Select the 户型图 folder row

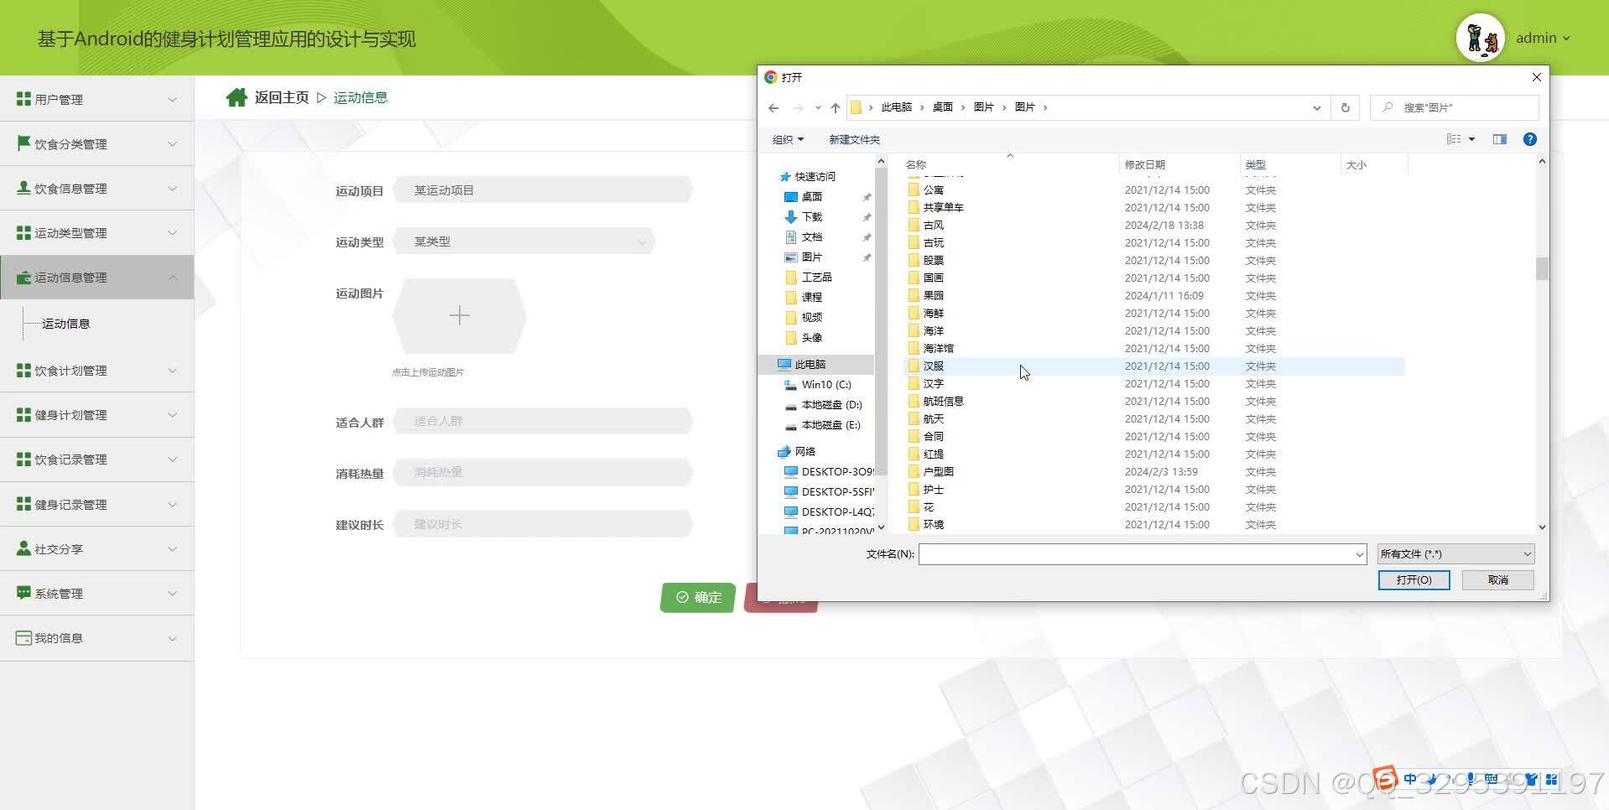(x=1153, y=471)
